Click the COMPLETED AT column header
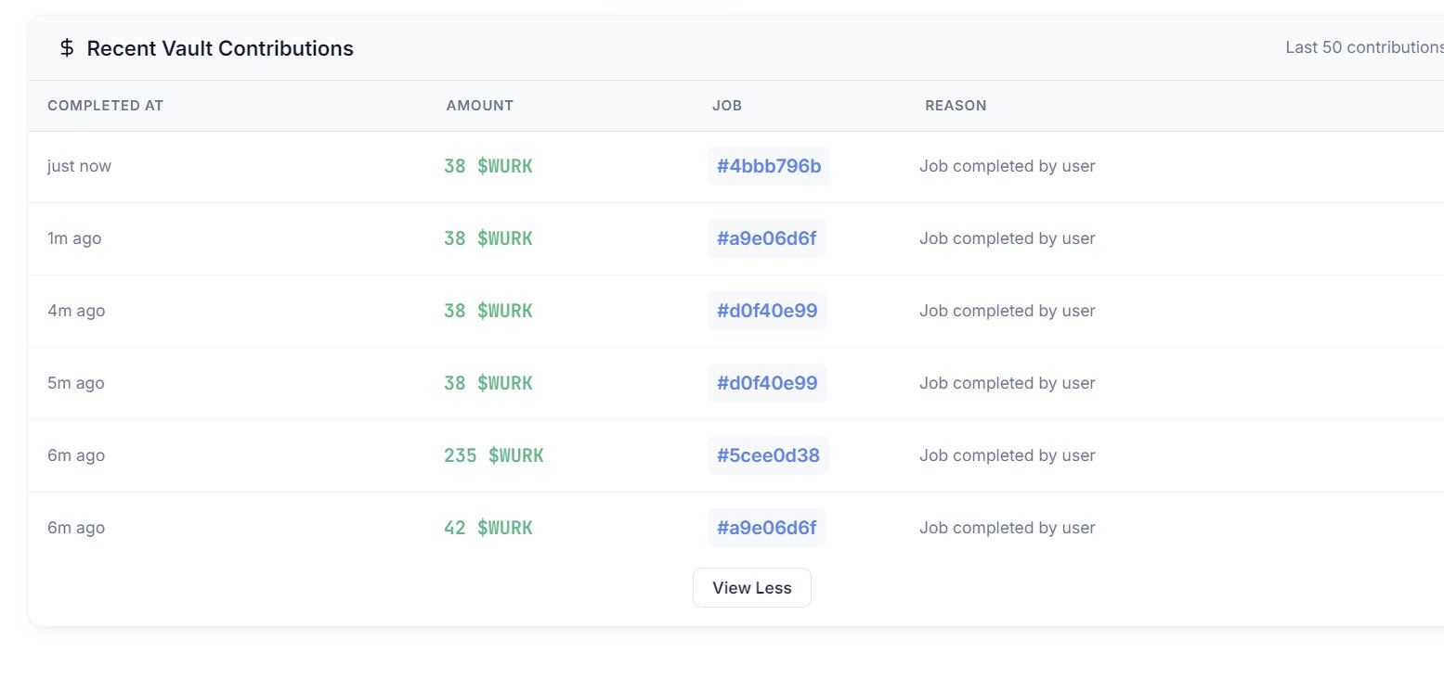1444x691 pixels. 105,106
